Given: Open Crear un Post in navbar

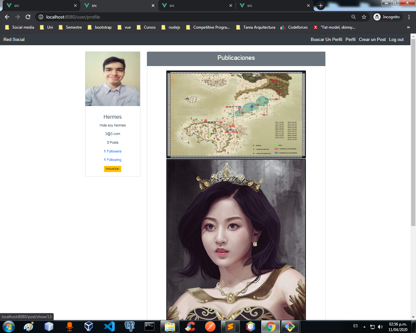Looking at the screenshot, I should tap(372, 39).
